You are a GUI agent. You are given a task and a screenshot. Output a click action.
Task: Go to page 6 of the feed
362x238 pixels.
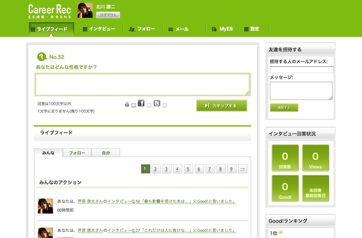click(199, 169)
